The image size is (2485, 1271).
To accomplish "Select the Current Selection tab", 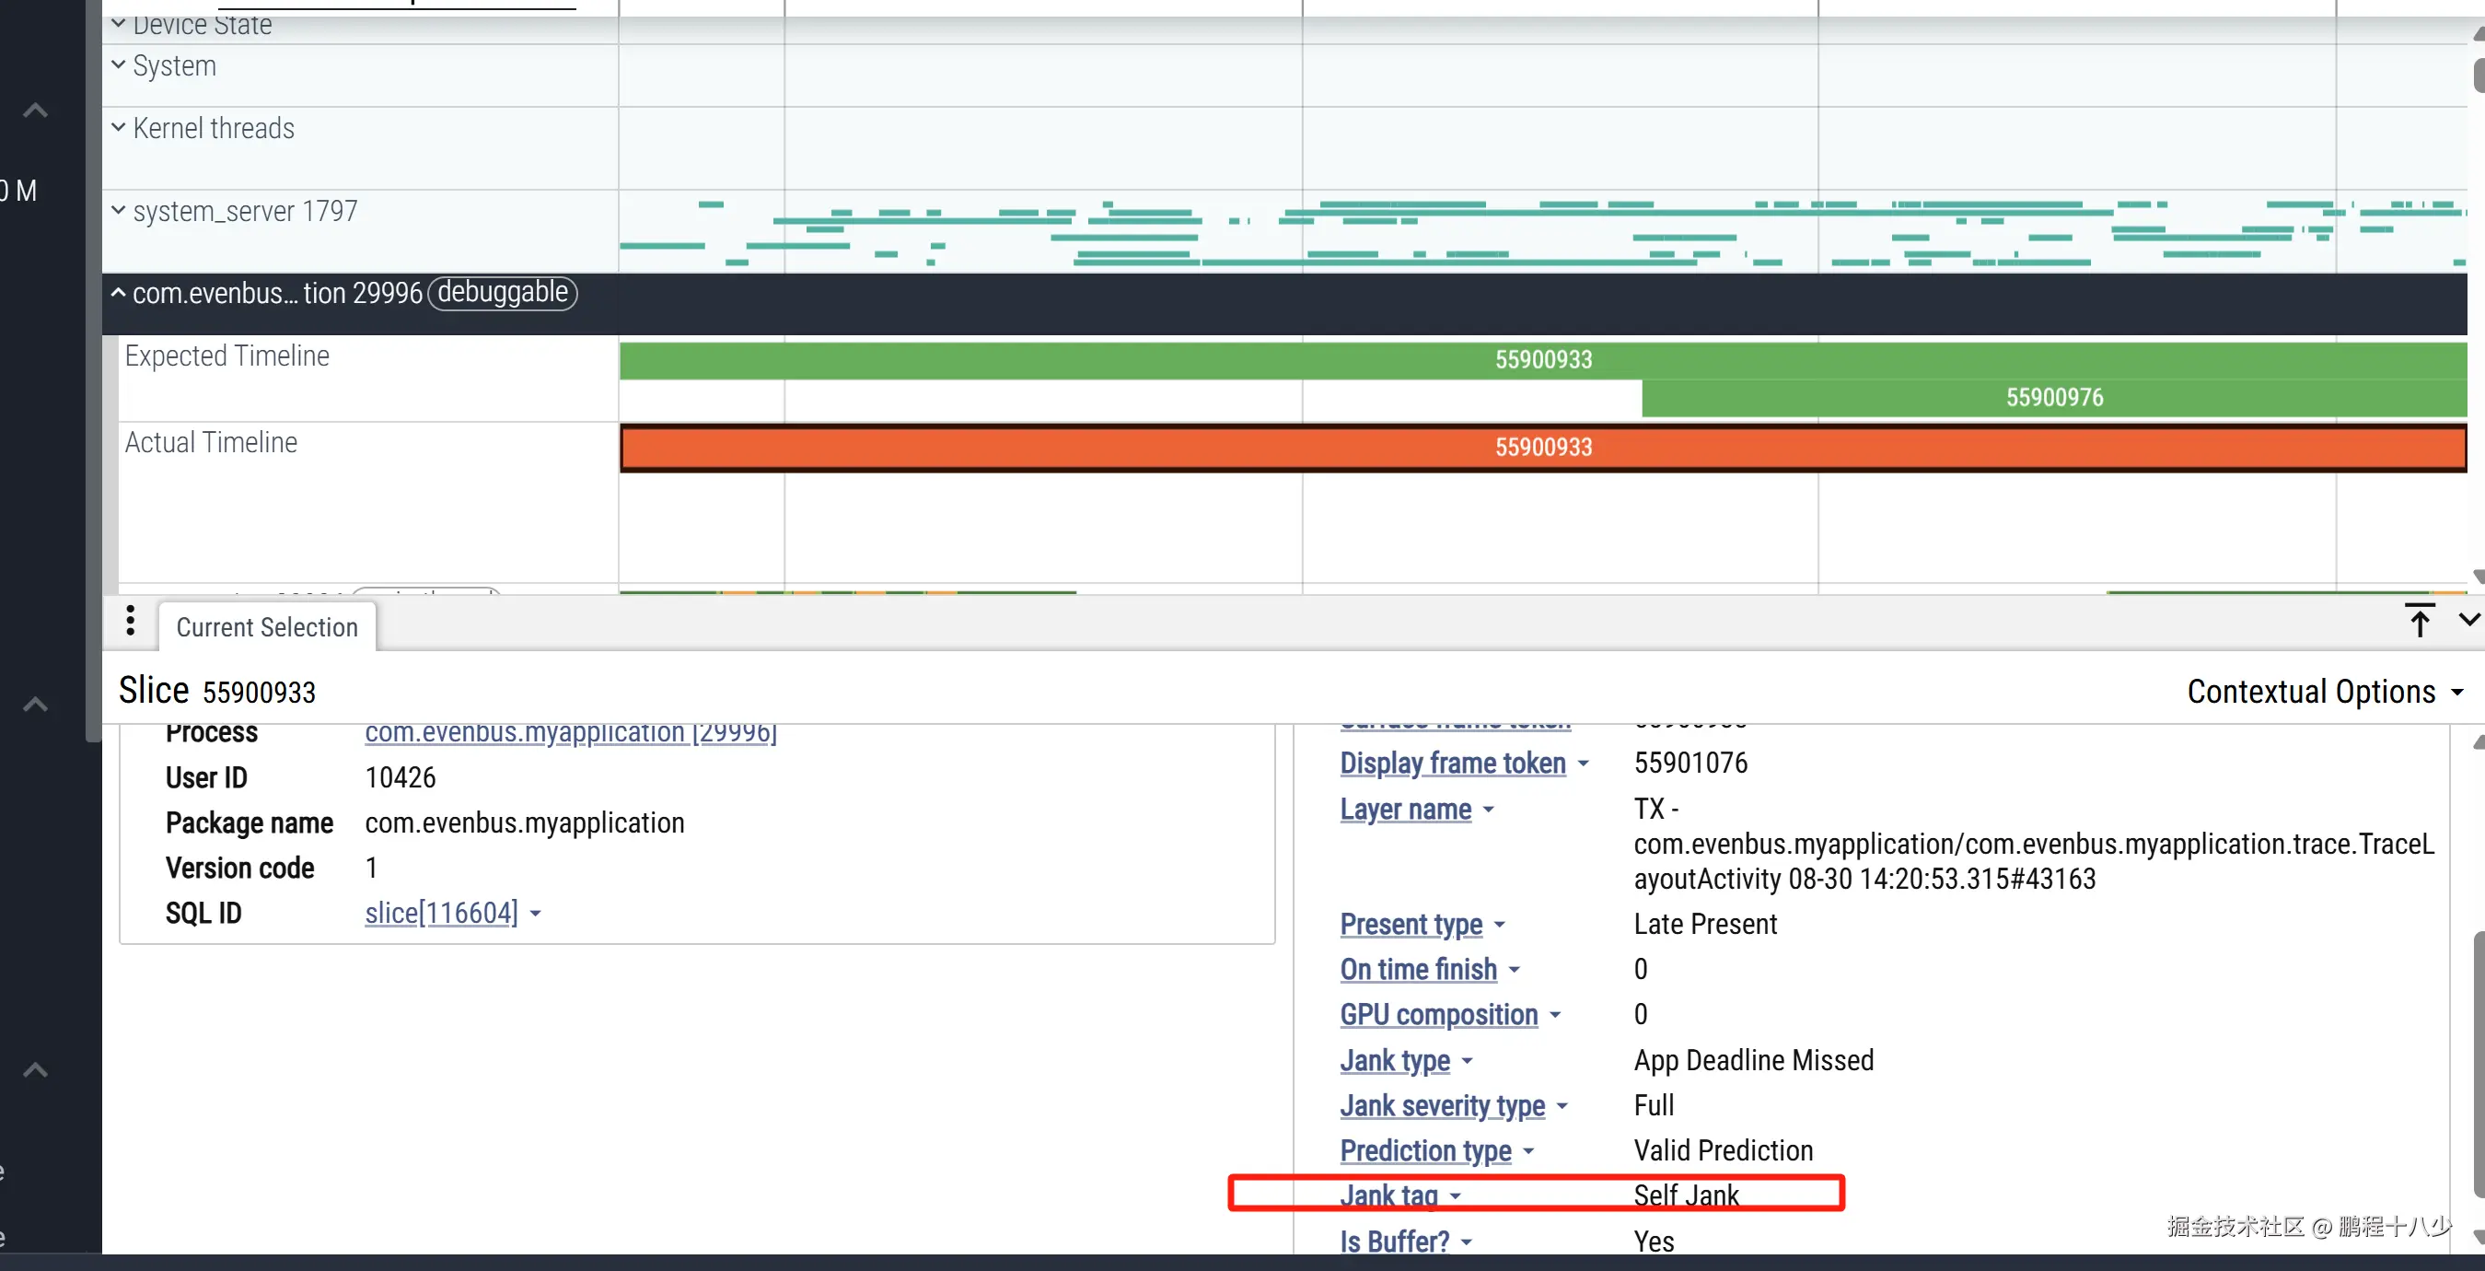I will pyautogui.click(x=267, y=627).
